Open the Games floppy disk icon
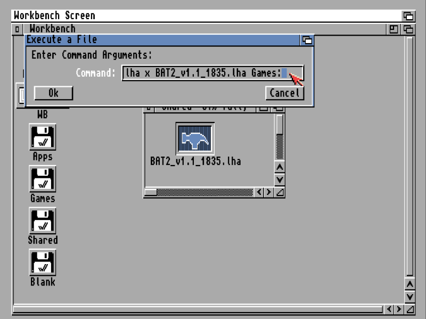Screen dimensions: 426x319 [42, 179]
